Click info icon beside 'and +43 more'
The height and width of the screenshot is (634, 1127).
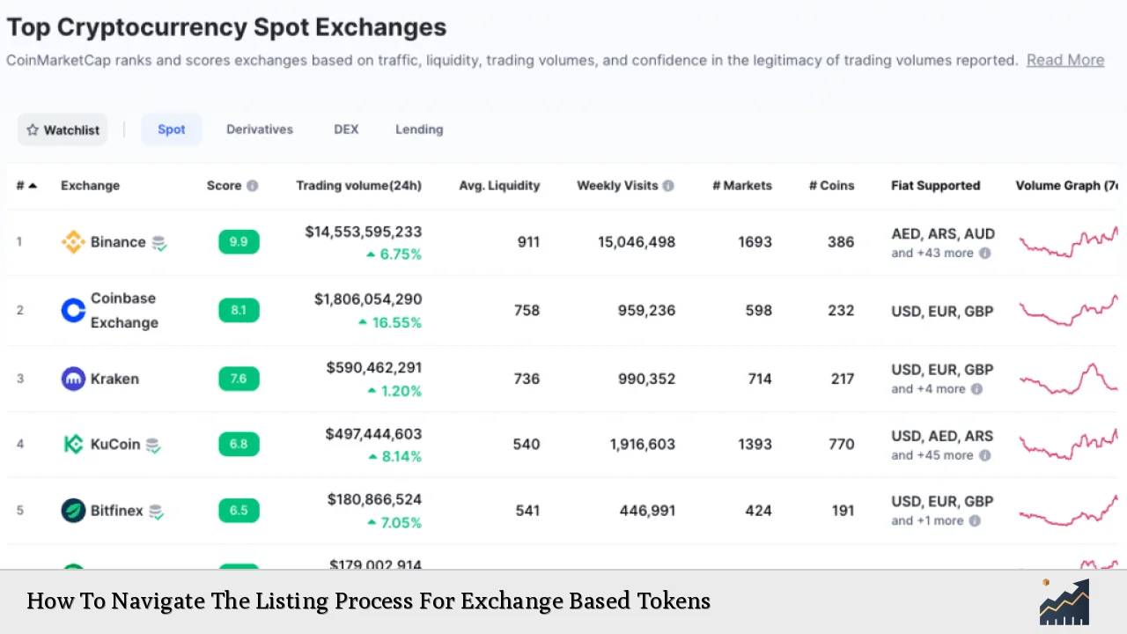pos(985,254)
